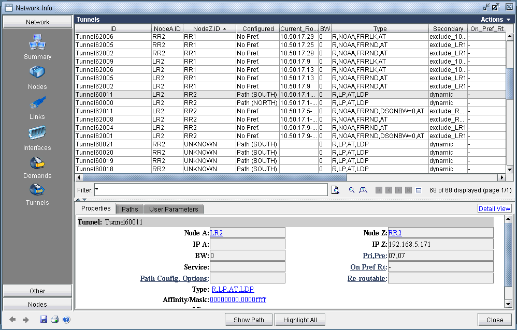Image resolution: width=517 pixels, height=330 pixels.
Task: Expand the Other section in sidebar
Action: pyautogui.click(x=37, y=291)
